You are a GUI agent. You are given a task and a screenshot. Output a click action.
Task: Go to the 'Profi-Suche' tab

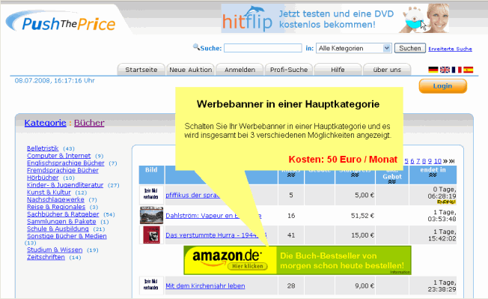(x=289, y=70)
